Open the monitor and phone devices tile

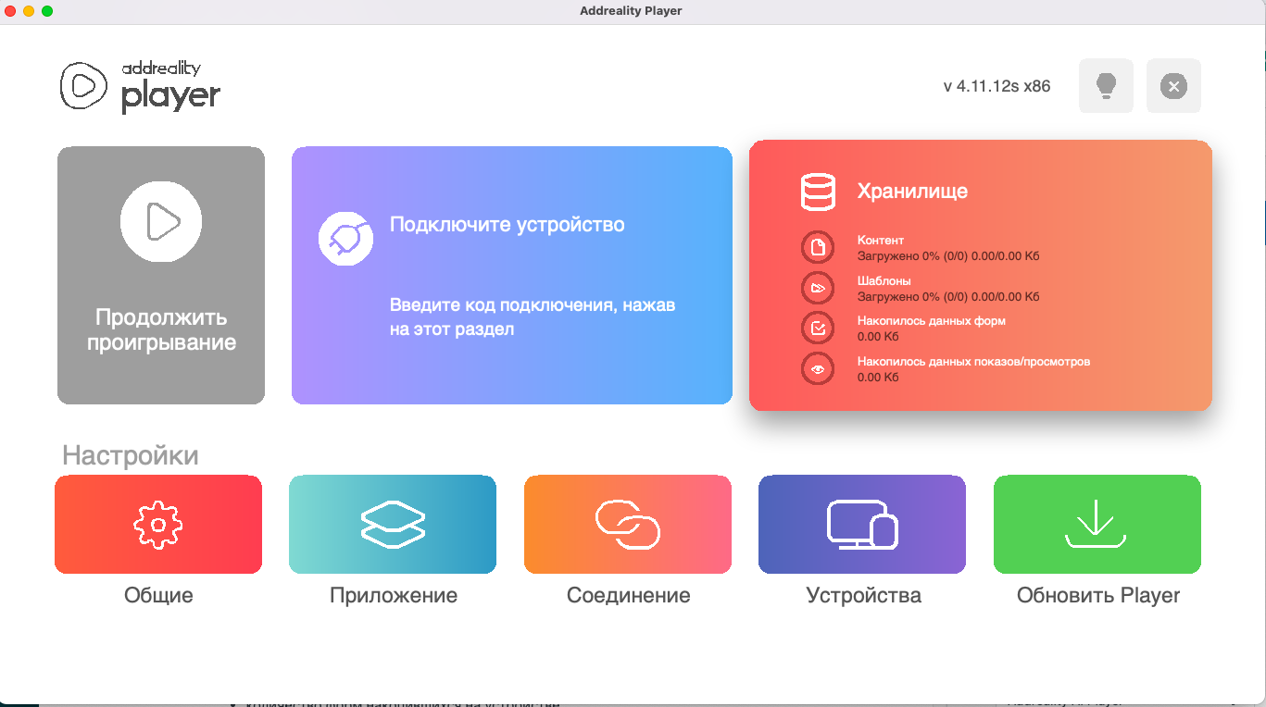point(862,525)
